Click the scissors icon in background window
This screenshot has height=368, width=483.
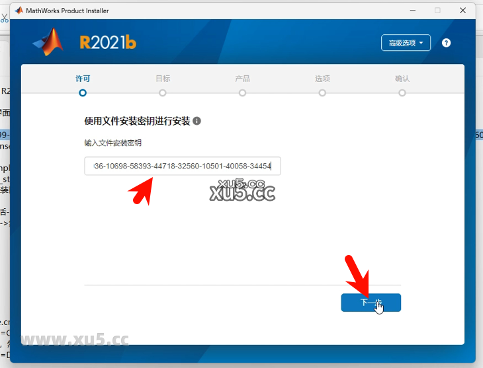[x=4, y=18]
